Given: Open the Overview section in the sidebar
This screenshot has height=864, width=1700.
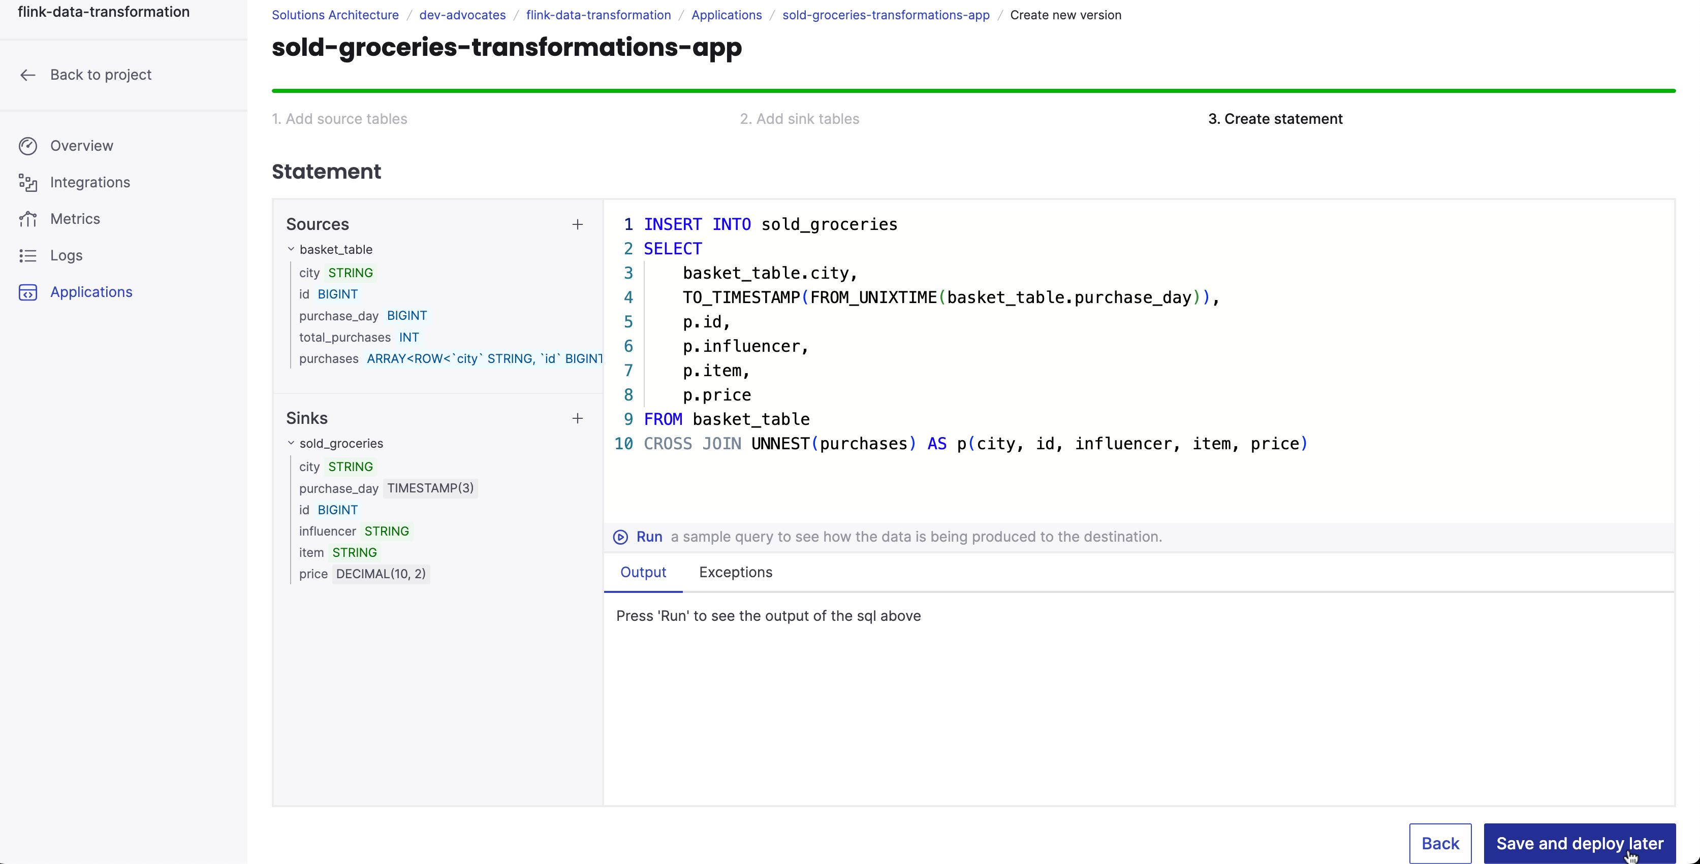Looking at the screenshot, I should coord(82,145).
